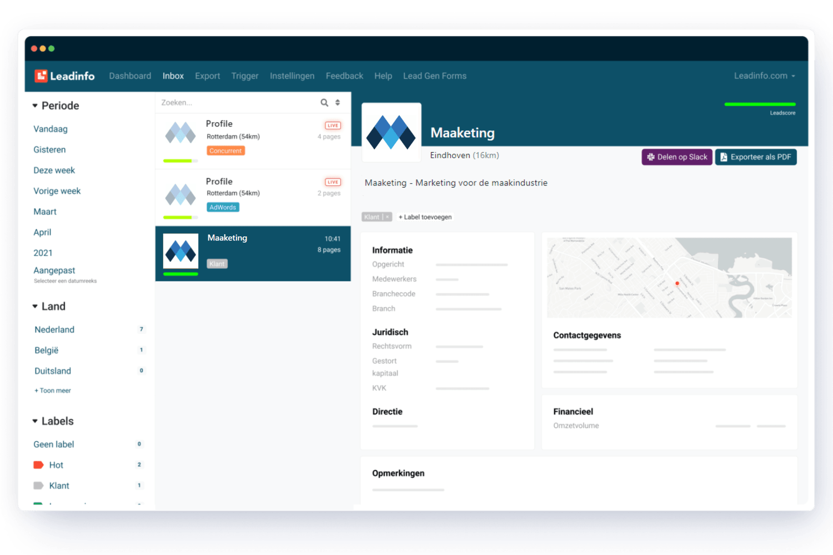Select the Maaketing row in inbox list
Image resolution: width=833 pixels, height=555 pixels.
(x=253, y=254)
